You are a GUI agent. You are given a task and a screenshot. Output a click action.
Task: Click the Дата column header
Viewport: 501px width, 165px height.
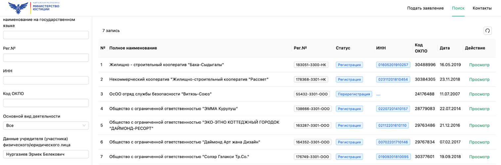coord(444,48)
